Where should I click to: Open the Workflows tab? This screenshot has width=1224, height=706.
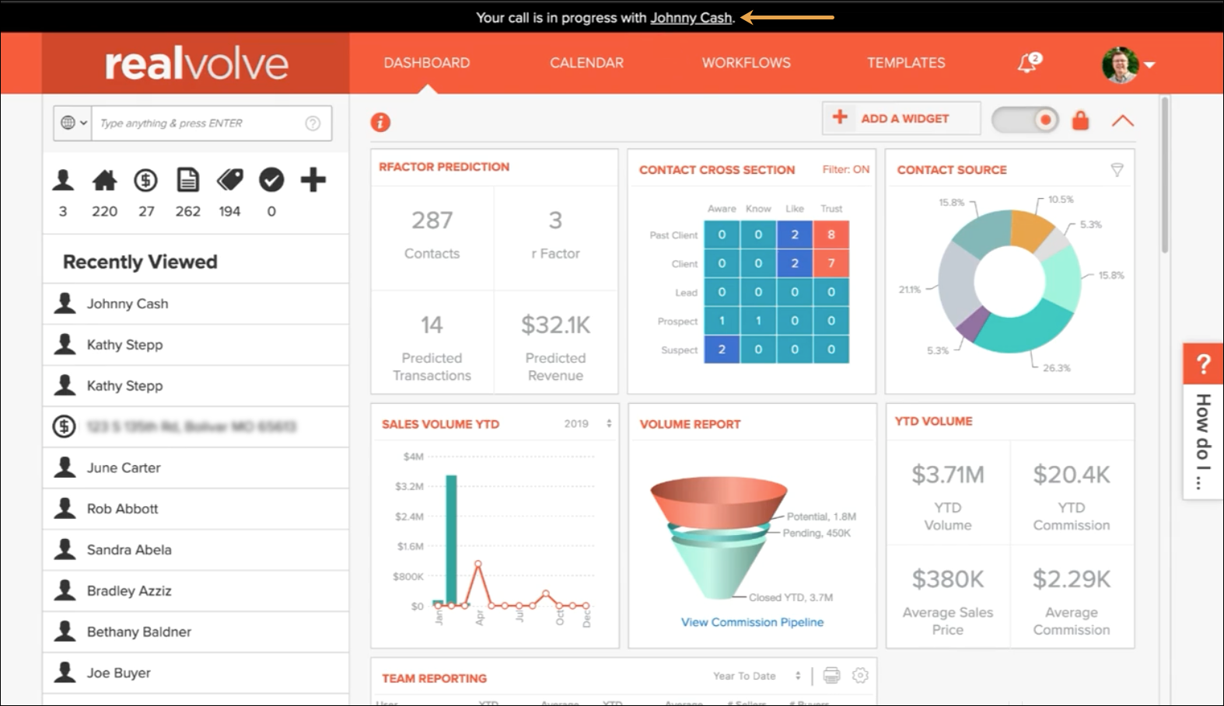tap(746, 63)
